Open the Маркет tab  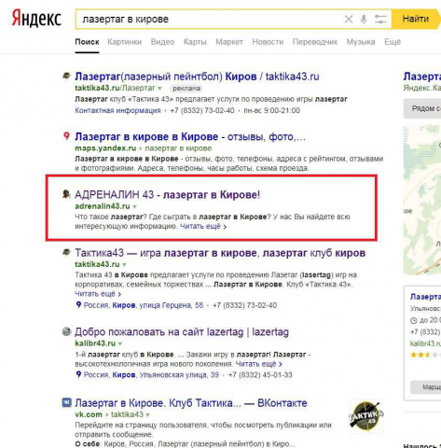229,42
